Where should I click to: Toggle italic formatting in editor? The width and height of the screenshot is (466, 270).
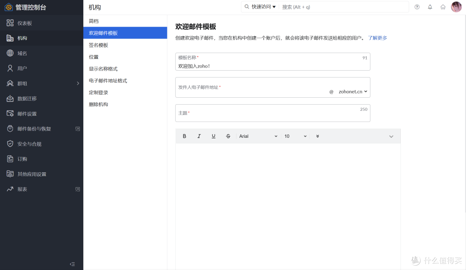point(199,136)
